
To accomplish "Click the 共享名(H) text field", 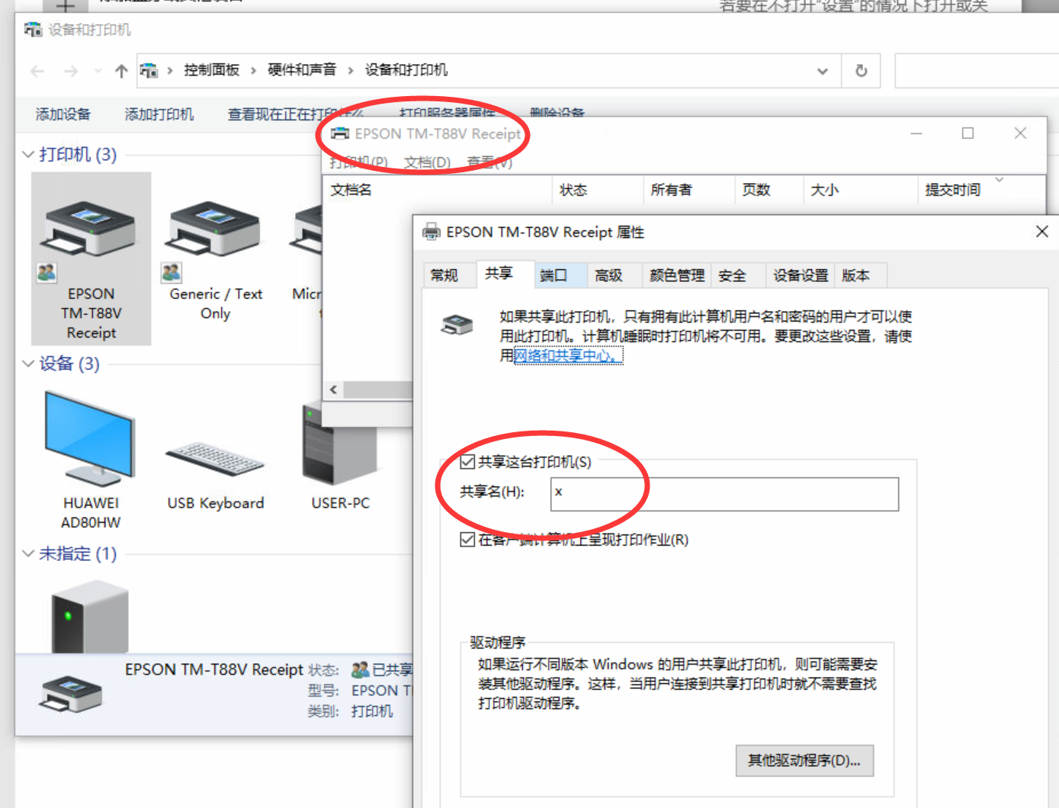I will coord(724,494).
